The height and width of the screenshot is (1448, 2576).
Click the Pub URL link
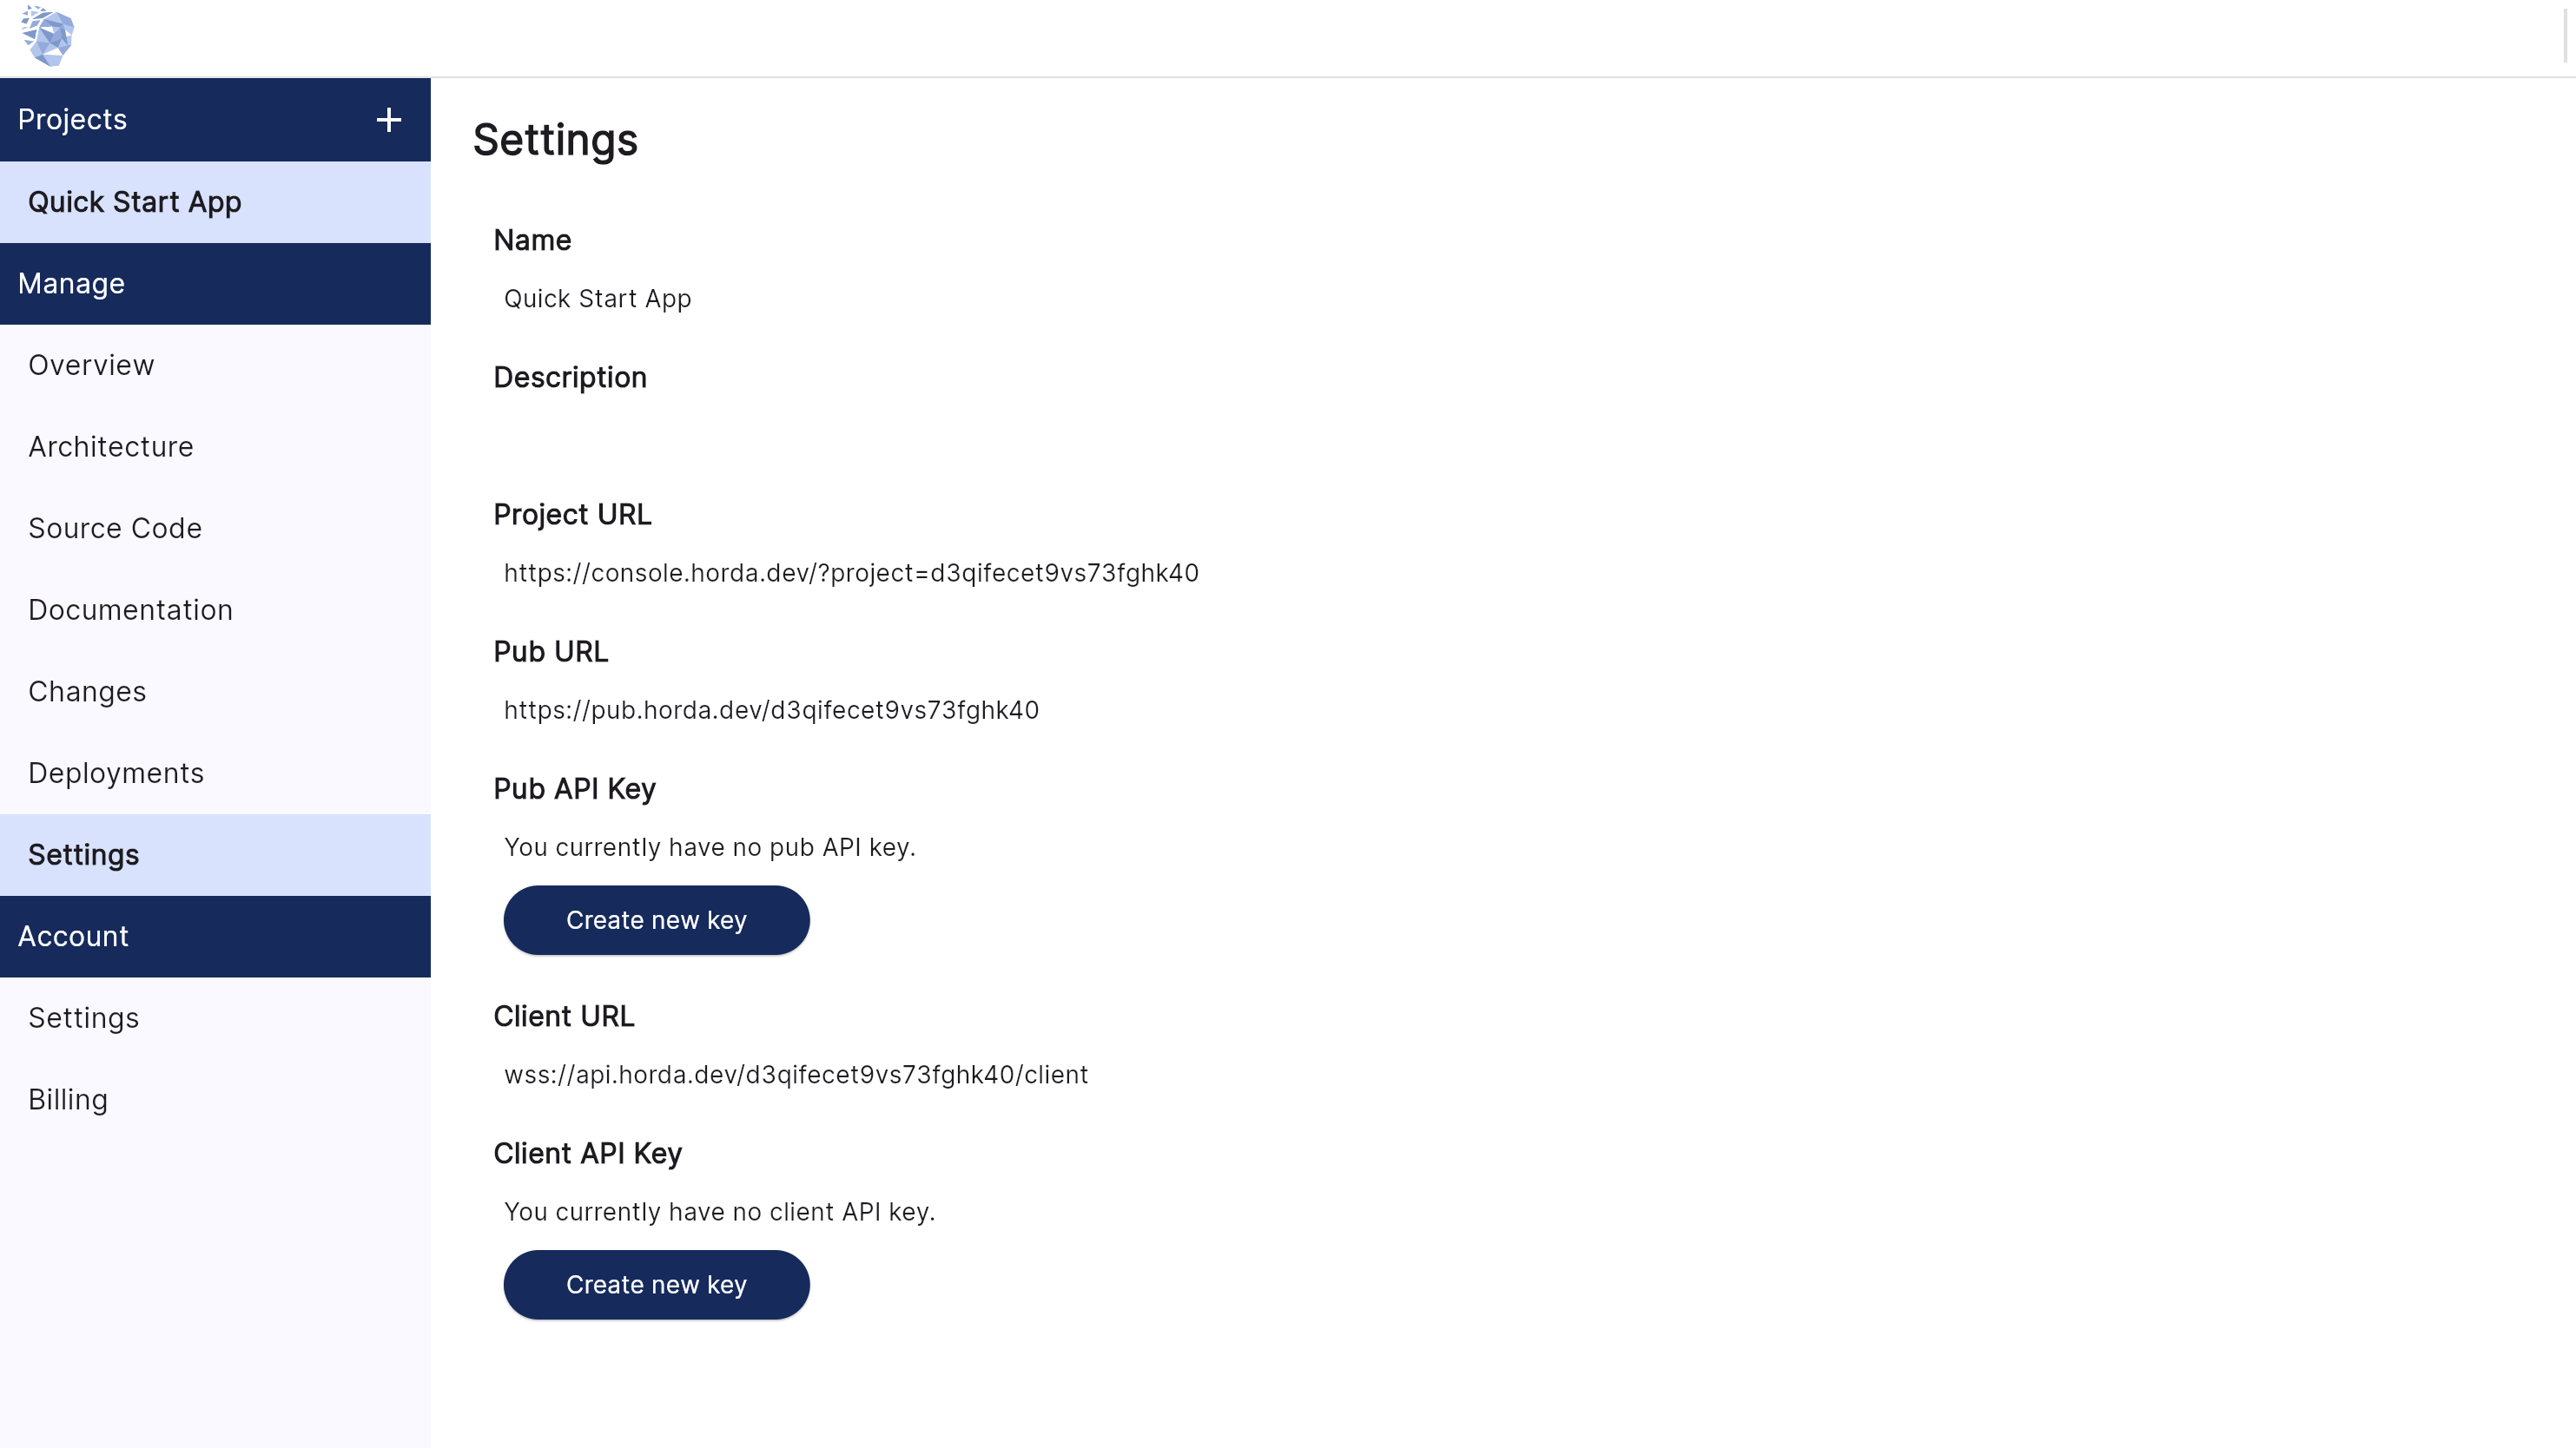coord(771,709)
